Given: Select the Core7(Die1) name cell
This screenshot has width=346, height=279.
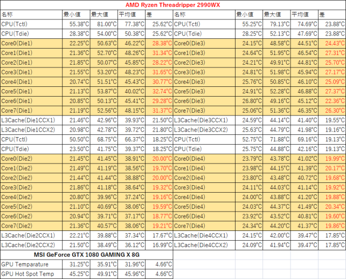Looking at the screenshot, I should [31, 111].
